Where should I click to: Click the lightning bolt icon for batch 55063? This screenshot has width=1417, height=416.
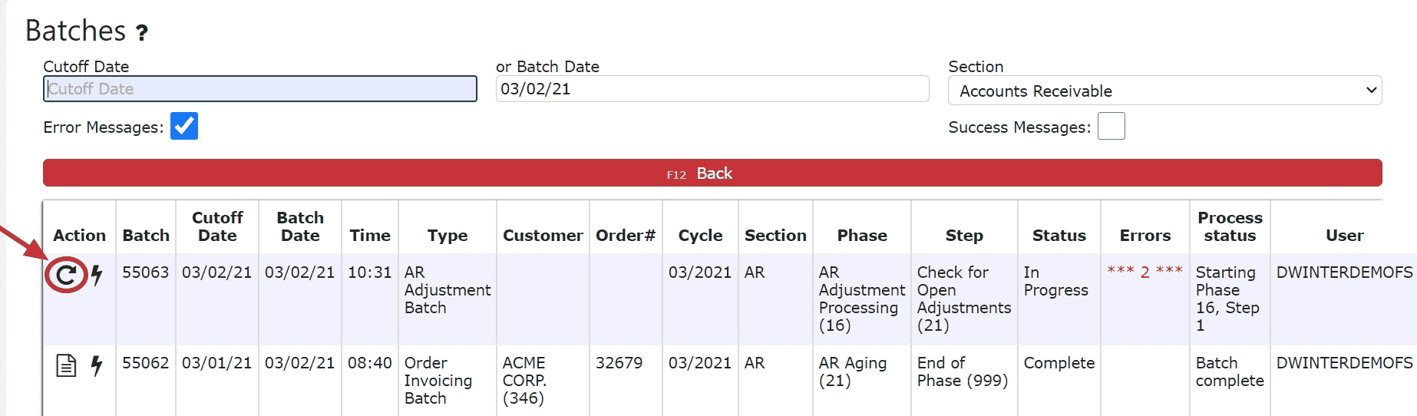97,275
